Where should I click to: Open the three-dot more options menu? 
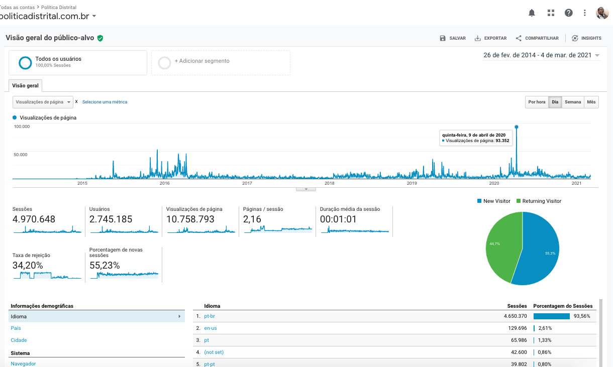point(585,13)
